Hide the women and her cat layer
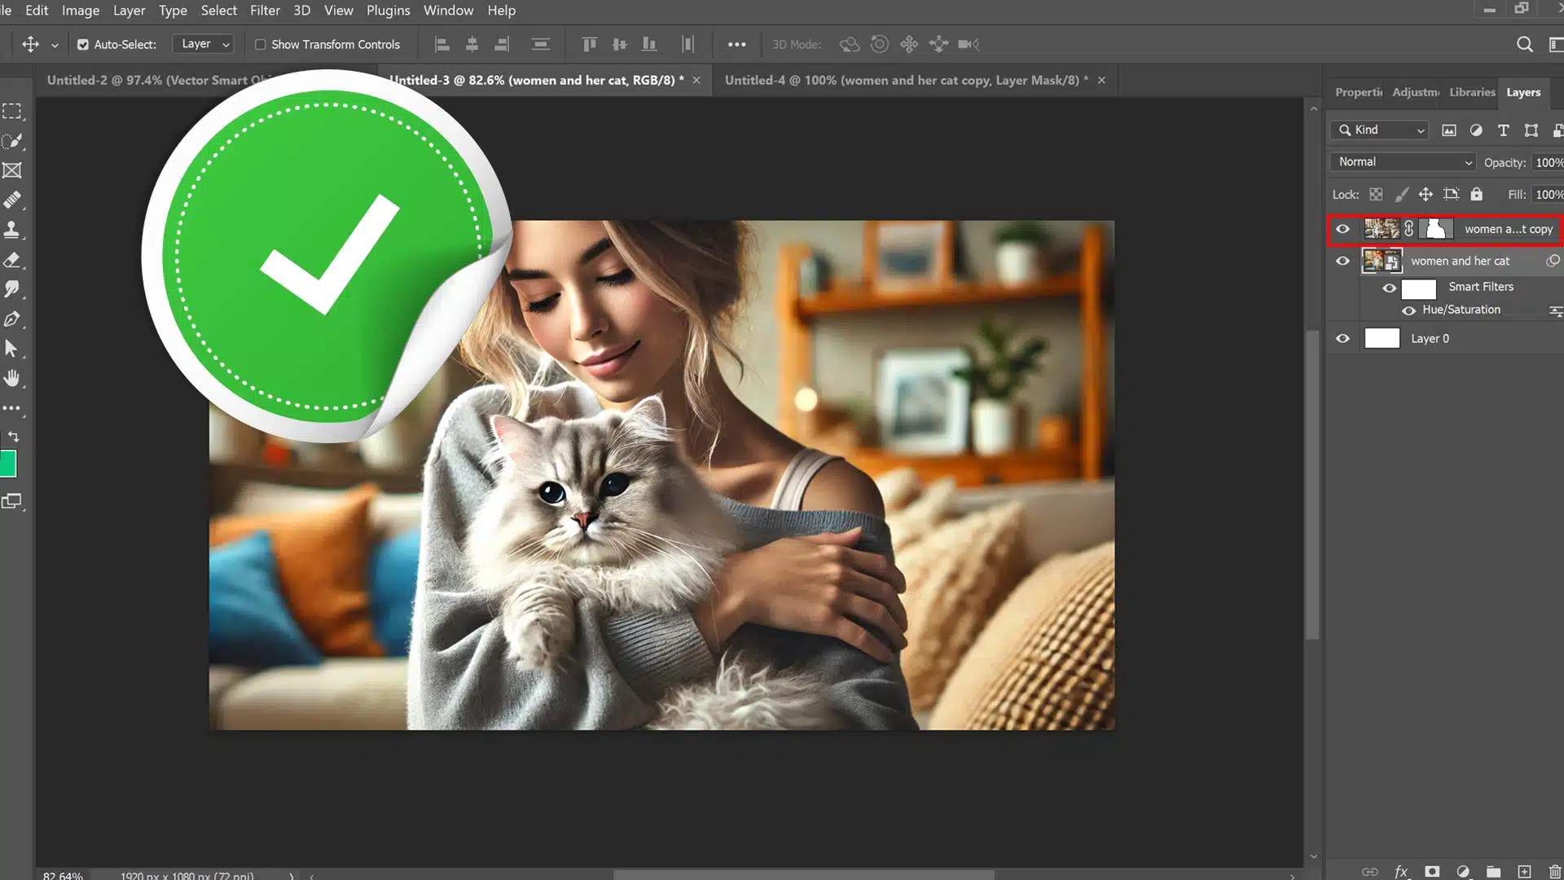Image resolution: width=1564 pixels, height=880 pixels. (1342, 261)
